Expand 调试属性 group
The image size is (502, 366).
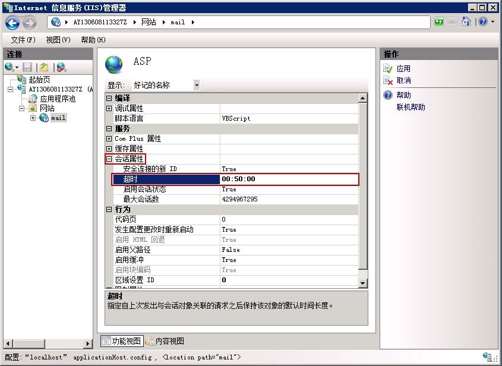109,108
